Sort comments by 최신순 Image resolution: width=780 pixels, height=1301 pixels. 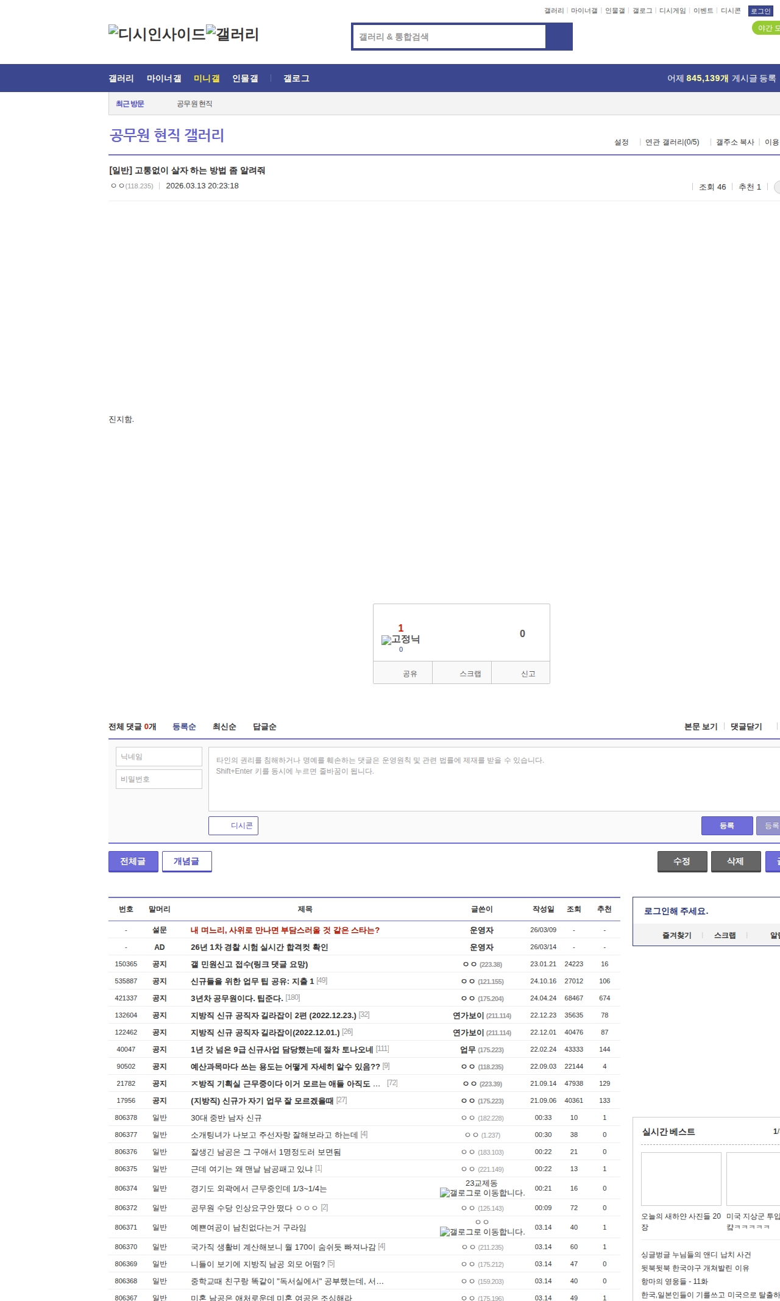pos(224,727)
